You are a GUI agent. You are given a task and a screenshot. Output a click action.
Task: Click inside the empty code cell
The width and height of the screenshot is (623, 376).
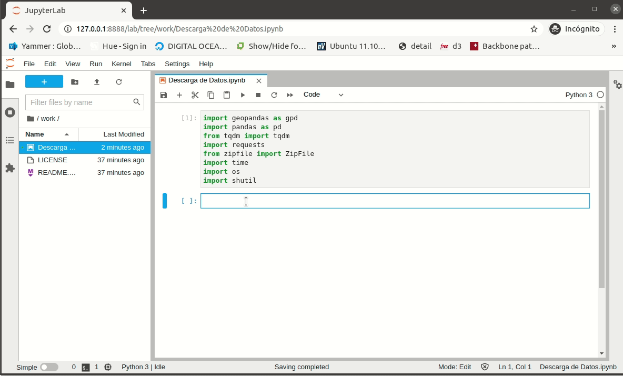395,201
